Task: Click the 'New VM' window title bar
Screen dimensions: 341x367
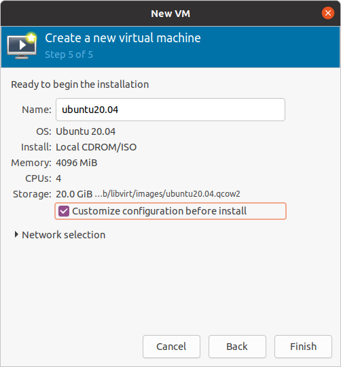Action: coord(170,14)
